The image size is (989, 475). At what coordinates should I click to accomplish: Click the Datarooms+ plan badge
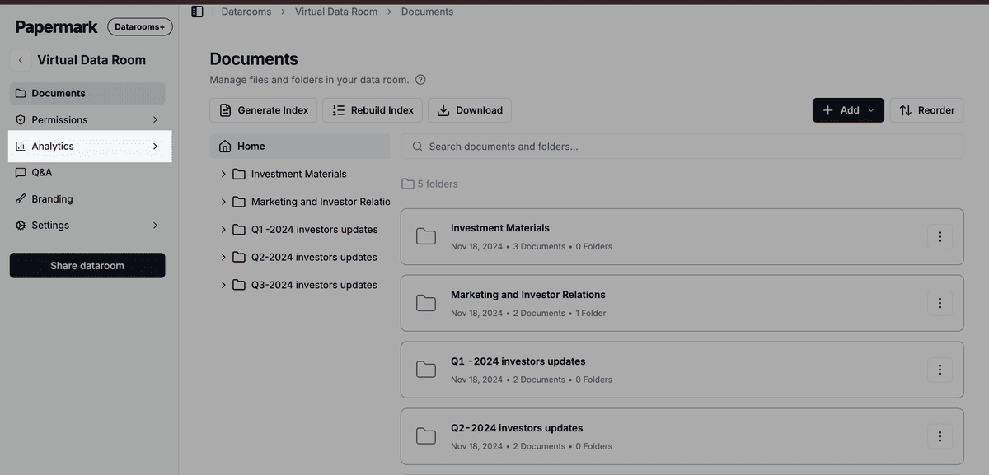coord(140,27)
